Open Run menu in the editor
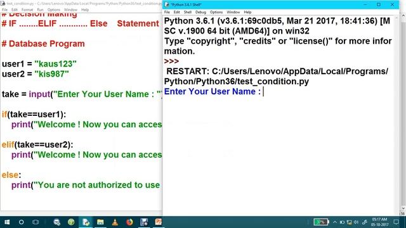406x228 pixels. pyautogui.click(x=40, y=10)
